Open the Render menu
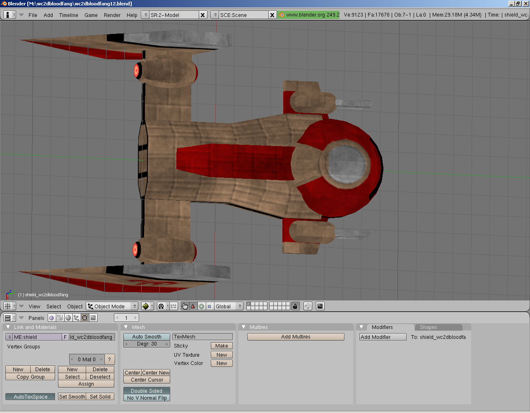Image resolution: width=530 pixels, height=413 pixels. (112, 15)
